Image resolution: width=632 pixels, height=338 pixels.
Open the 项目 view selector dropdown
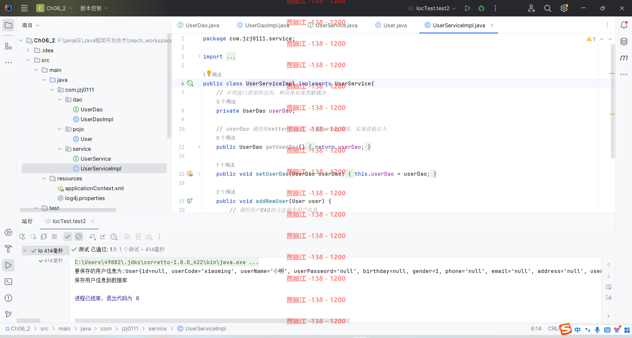(31, 25)
